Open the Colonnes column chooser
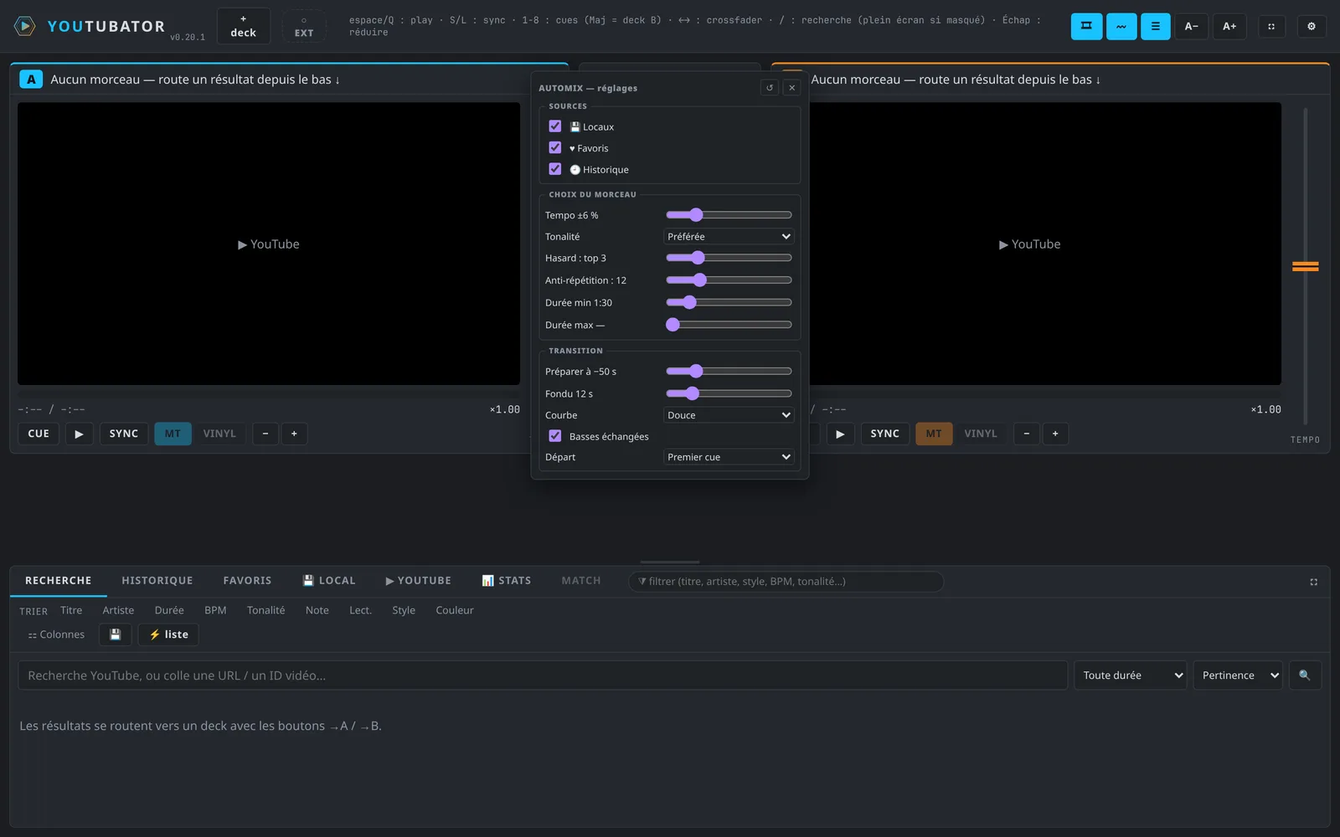Image resolution: width=1340 pixels, height=837 pixels. click(x=56, y=634)
